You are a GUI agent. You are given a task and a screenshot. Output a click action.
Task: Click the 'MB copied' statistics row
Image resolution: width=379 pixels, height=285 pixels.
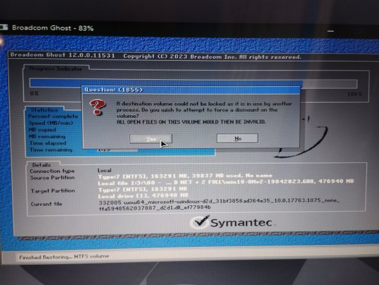pos(42,130)
